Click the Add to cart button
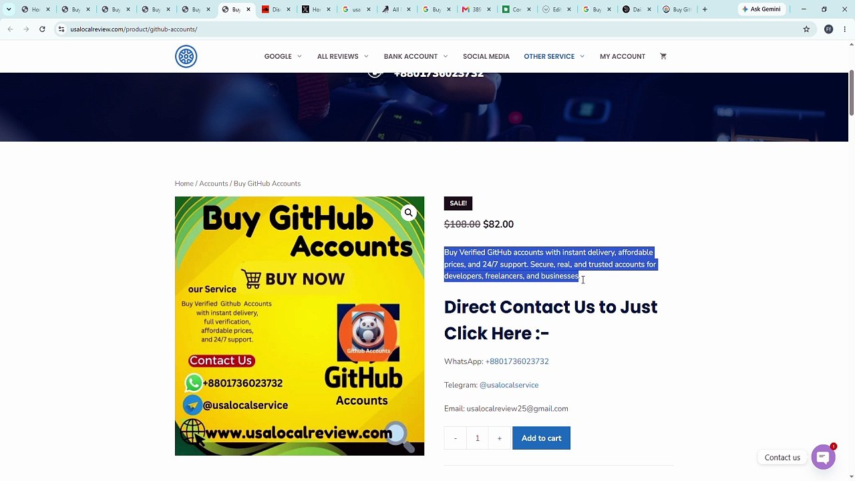Screen dimensions: 855x481 pyautogui.click(x=541, y=438)
